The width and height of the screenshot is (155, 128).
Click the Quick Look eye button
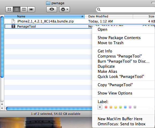click(x=52, y=9)
